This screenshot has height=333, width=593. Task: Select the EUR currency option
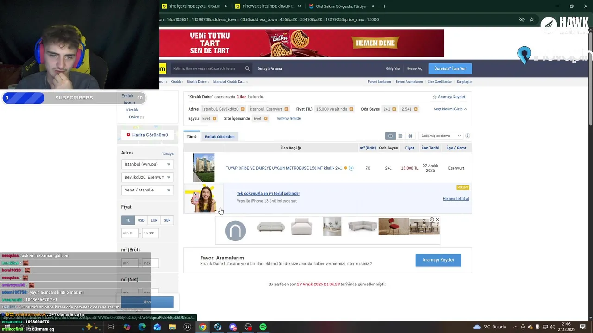[154, 220]
